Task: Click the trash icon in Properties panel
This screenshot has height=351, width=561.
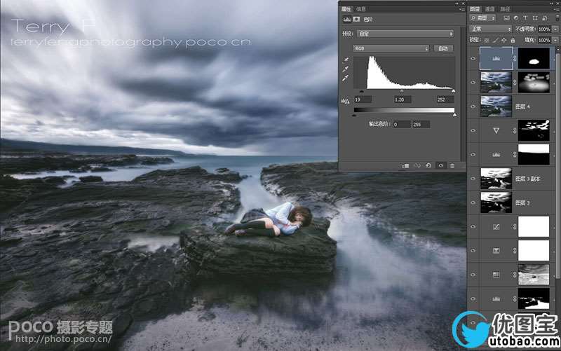Action: coord(452,165)
